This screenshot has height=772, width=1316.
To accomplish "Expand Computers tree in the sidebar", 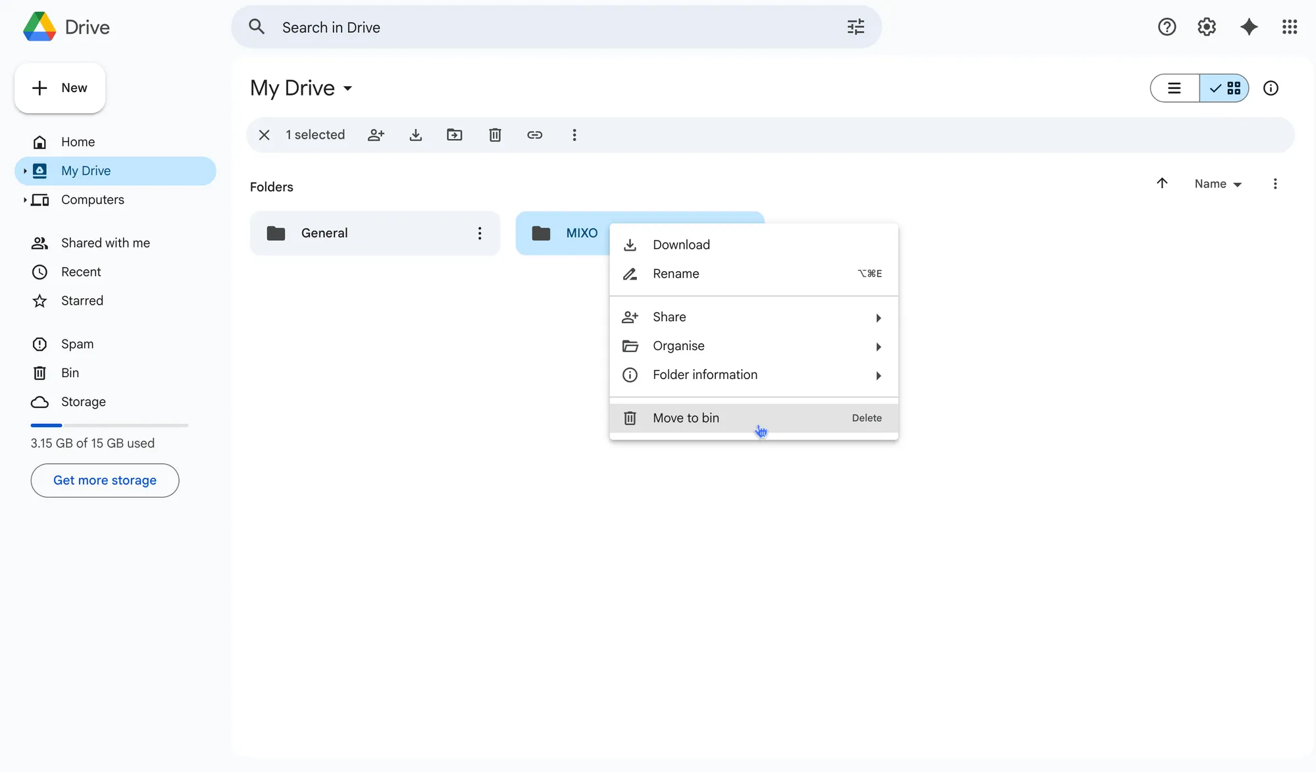I will 25,200.
